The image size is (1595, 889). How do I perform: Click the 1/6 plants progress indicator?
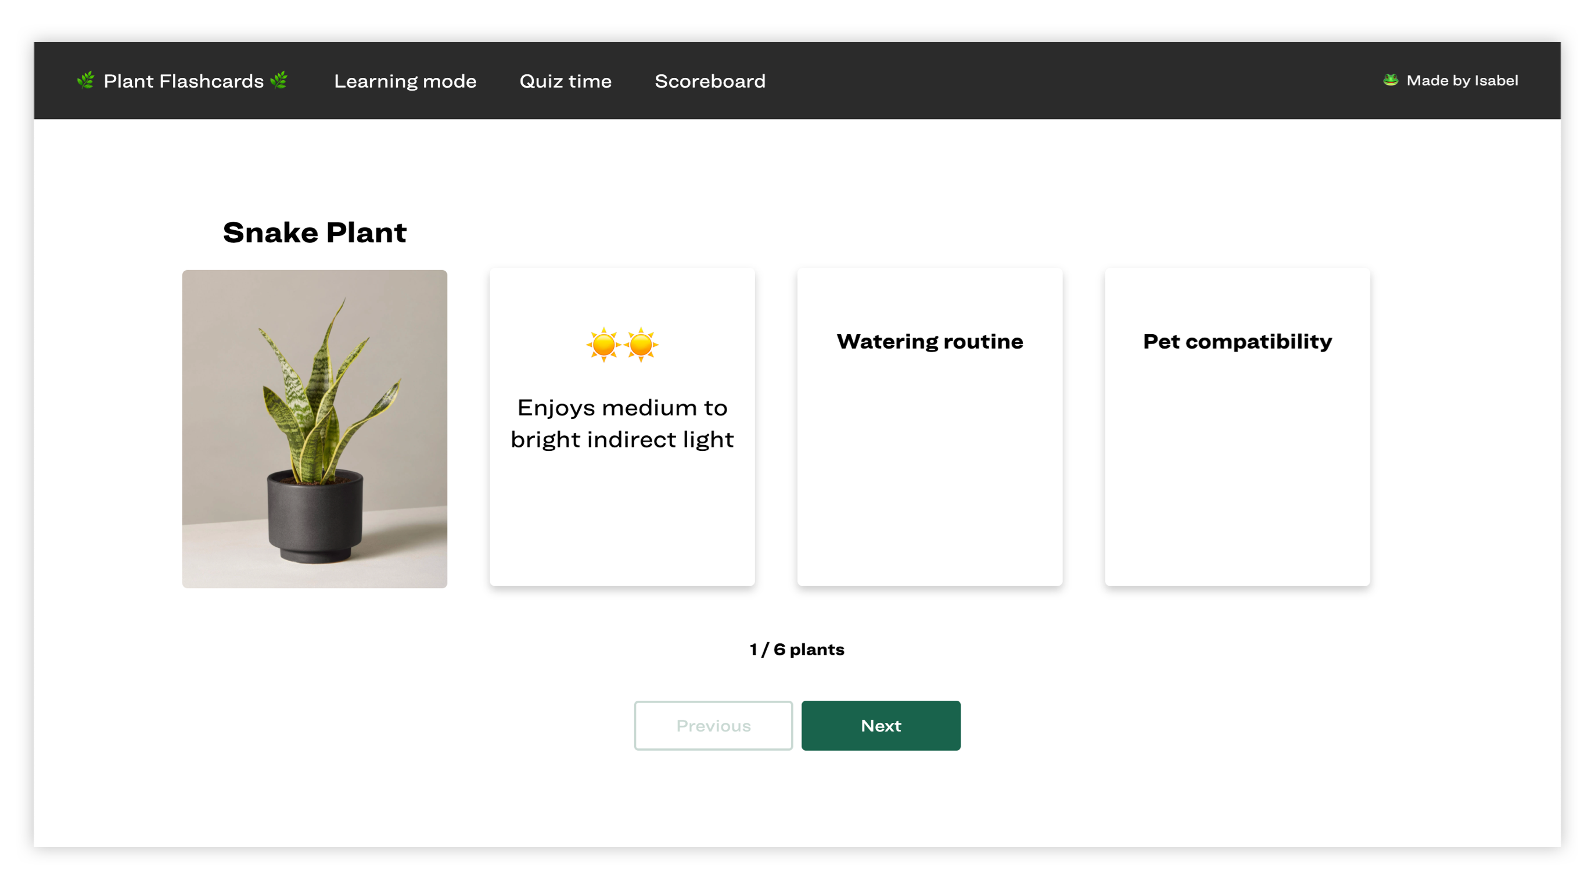click(797, 649)
